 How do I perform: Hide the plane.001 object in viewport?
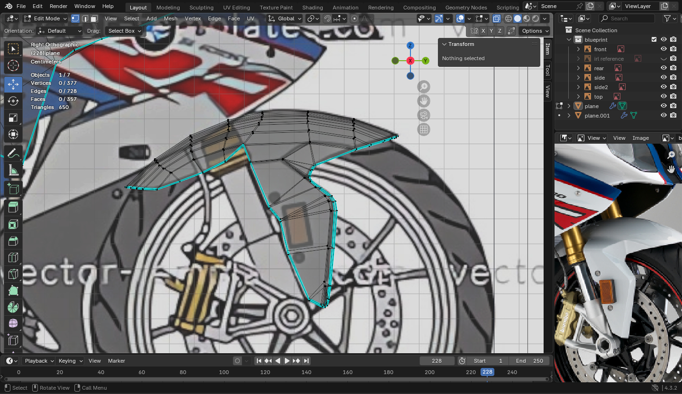[x=664, y=116]
